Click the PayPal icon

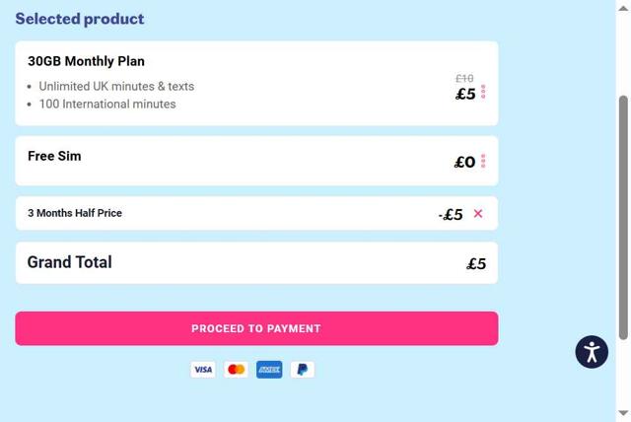[303, 370]
